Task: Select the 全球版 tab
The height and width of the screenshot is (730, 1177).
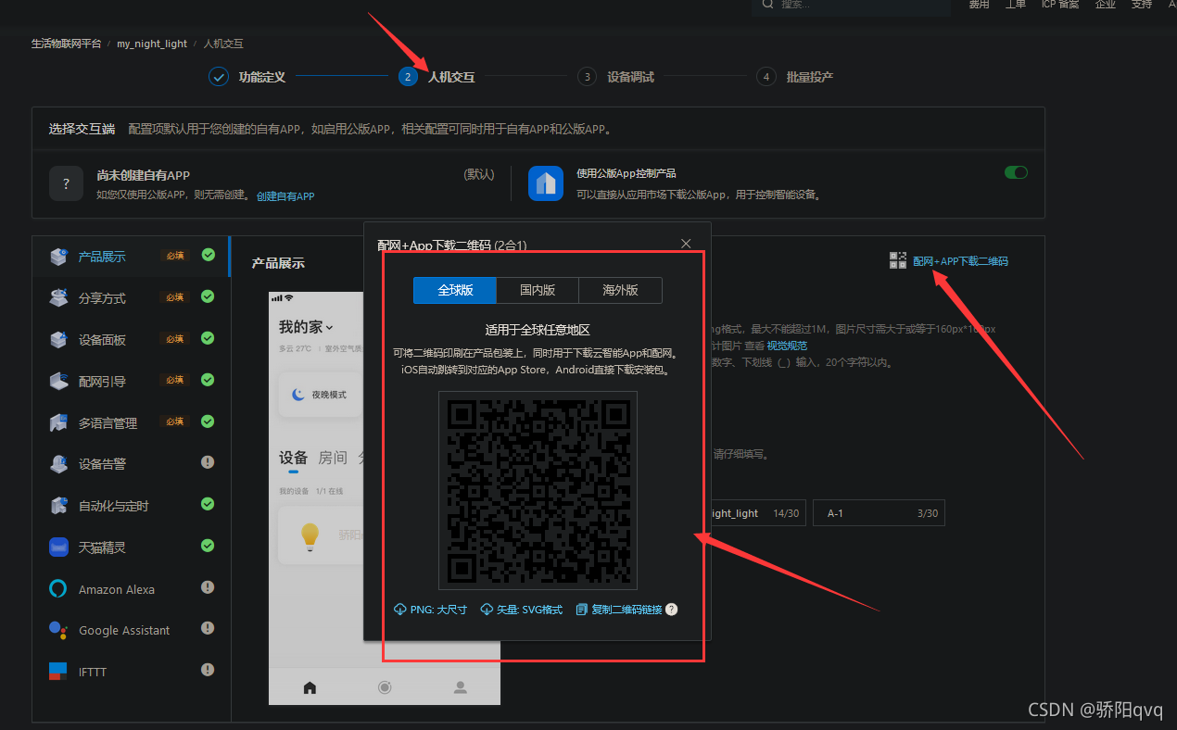Action: [x=455, y=290]
